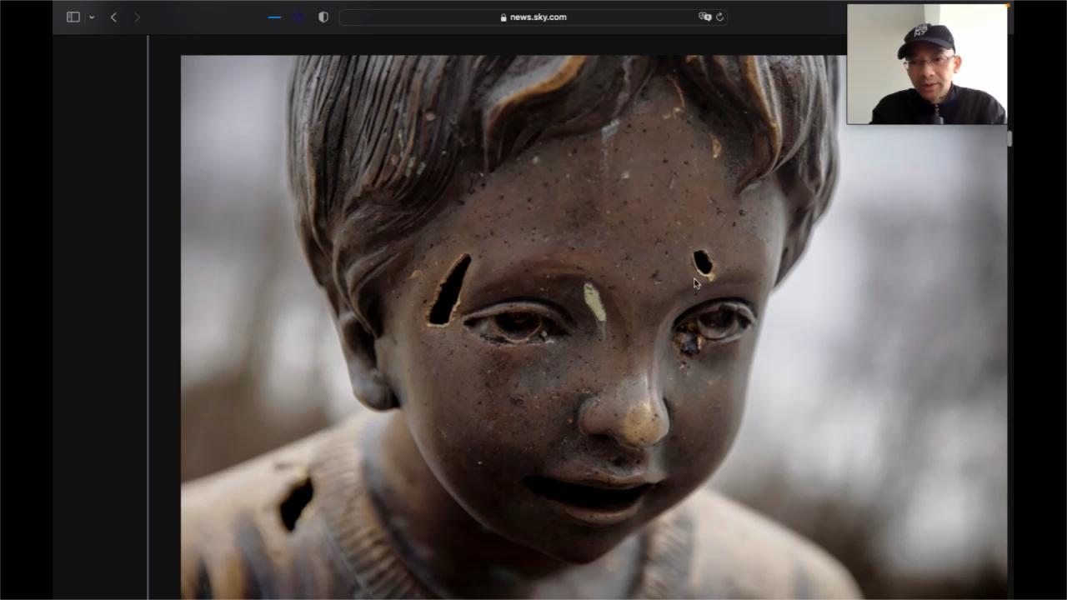The image size is (1067, 600).
Task: Open the sidebar tab group dropdown arrow
Action: [91, 17]
